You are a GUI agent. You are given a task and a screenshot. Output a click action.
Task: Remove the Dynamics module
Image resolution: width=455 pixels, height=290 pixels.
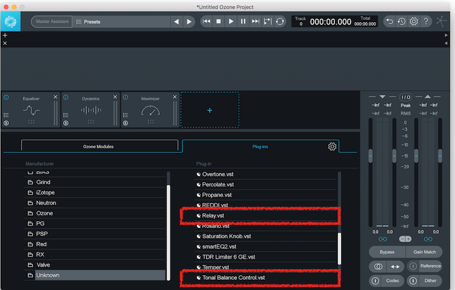point(115,97)
